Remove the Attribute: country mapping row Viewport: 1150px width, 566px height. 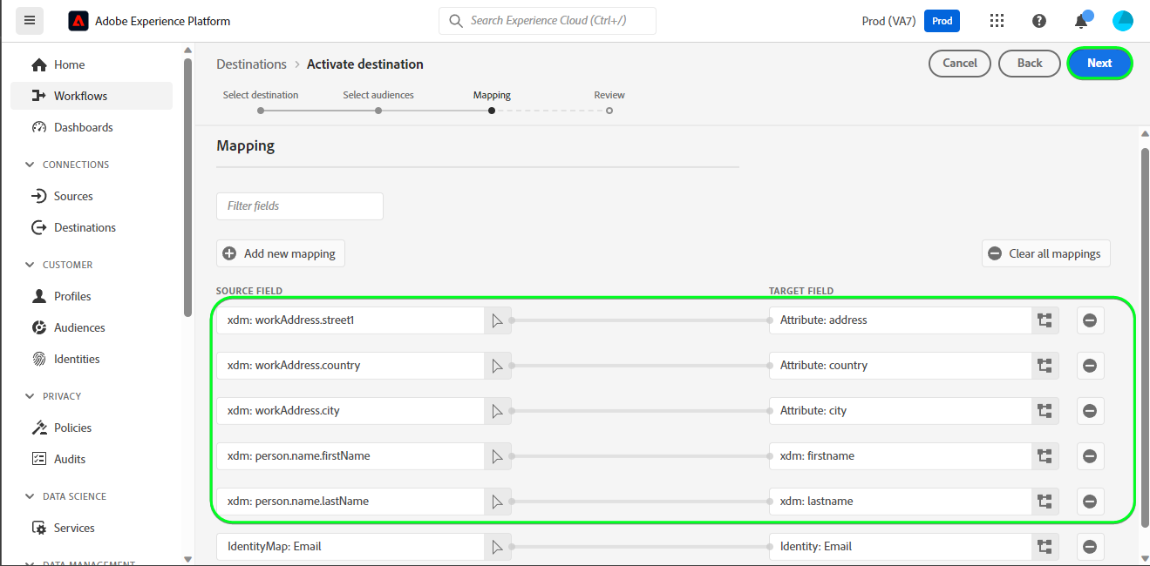click(1090, 366)
